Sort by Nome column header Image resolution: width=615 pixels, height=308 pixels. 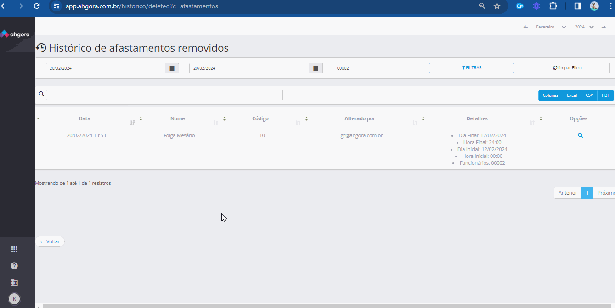(x=178, y=118)
